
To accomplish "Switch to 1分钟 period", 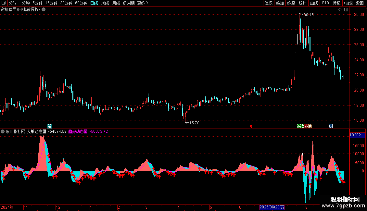I will tap(25, 3).
